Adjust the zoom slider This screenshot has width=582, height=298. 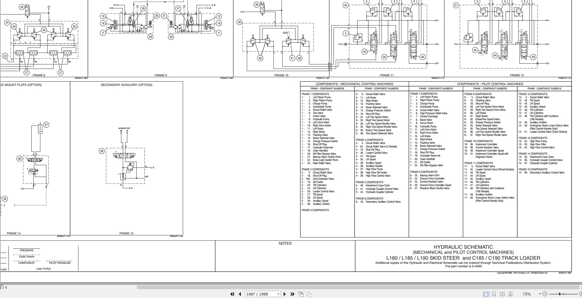pos(560,294)
